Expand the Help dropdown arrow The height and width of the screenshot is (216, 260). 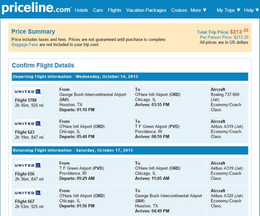257,10
